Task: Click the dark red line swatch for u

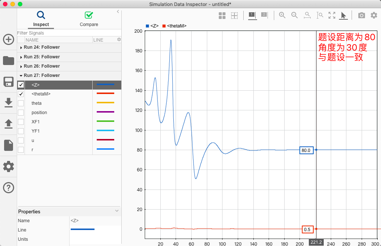Action: coord(105,140)
